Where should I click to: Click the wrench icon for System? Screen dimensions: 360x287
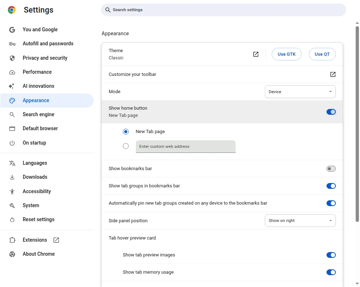(12, 206)
